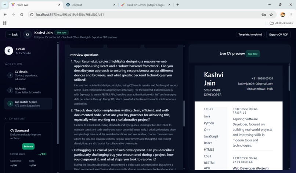Click the Interview questions heading
The image size is (296, 173).
point(84,55)
